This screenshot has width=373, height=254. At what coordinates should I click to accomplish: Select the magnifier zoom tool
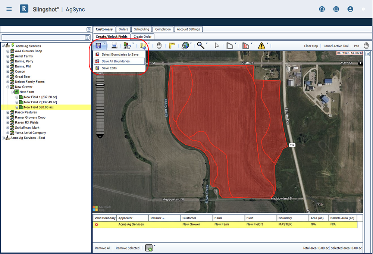click(201, 46)
